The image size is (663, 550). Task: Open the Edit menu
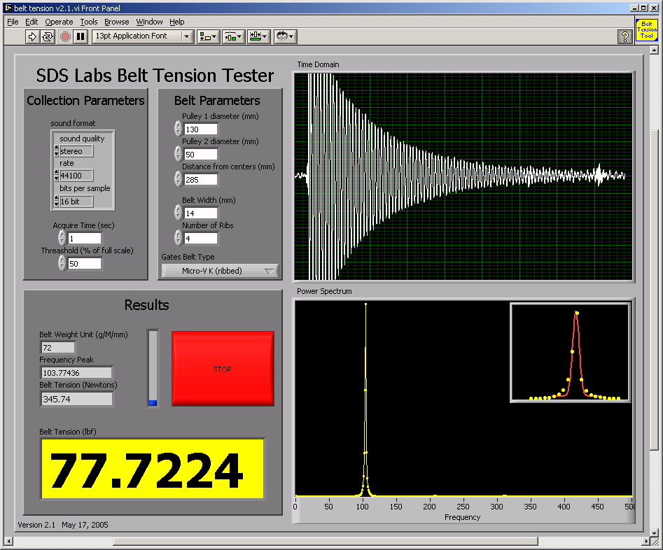pyautogui.click(x=32, y=22)
